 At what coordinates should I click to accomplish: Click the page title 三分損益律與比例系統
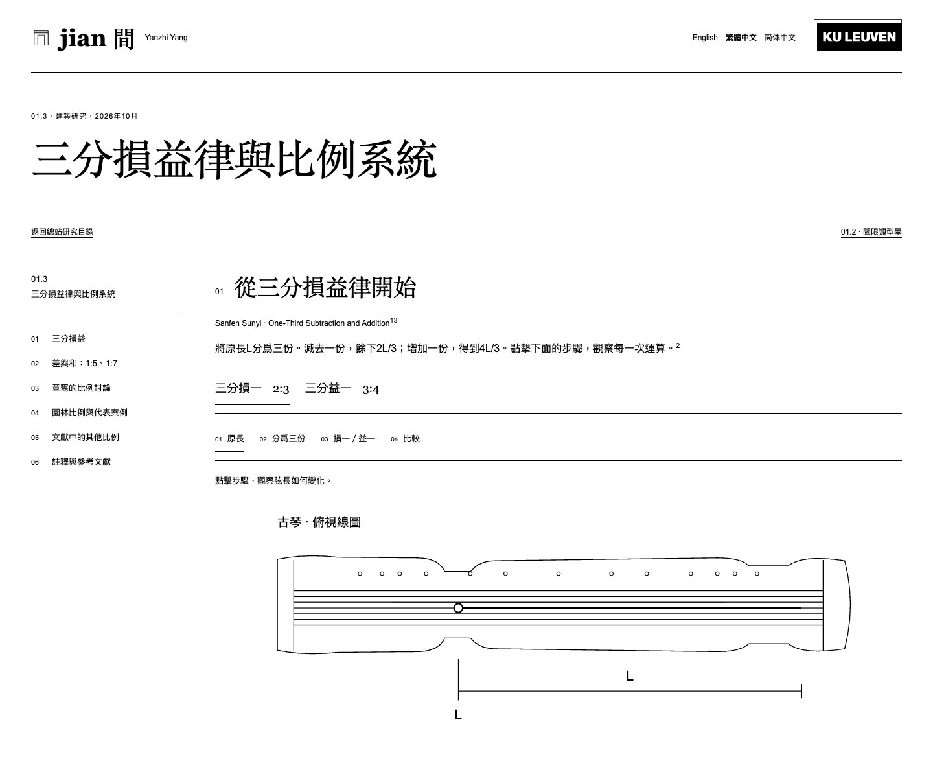[x=234, y=159]
